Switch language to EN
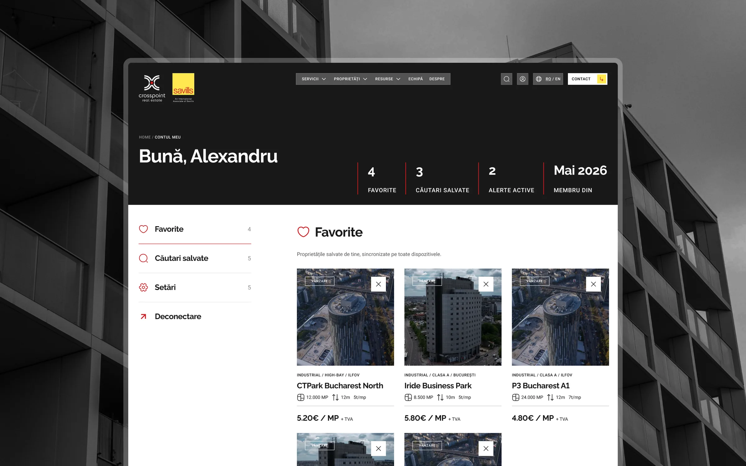This screenshot has width=746, height=466. 558,79
